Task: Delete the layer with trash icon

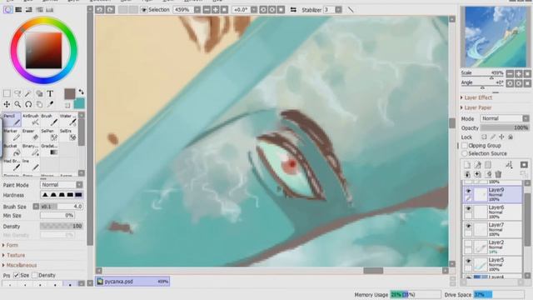Action: tap(498, 174)
